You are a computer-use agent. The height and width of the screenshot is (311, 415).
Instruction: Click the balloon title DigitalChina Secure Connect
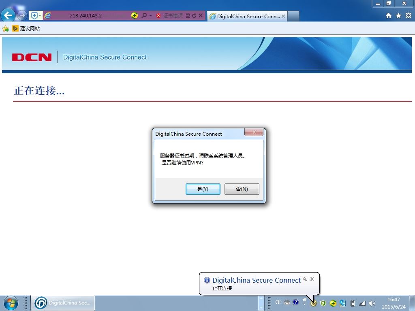tap(256, 280)
